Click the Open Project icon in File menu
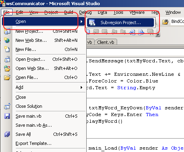The height and width of the screenshot is (152, 184). (x=7, y=59)
